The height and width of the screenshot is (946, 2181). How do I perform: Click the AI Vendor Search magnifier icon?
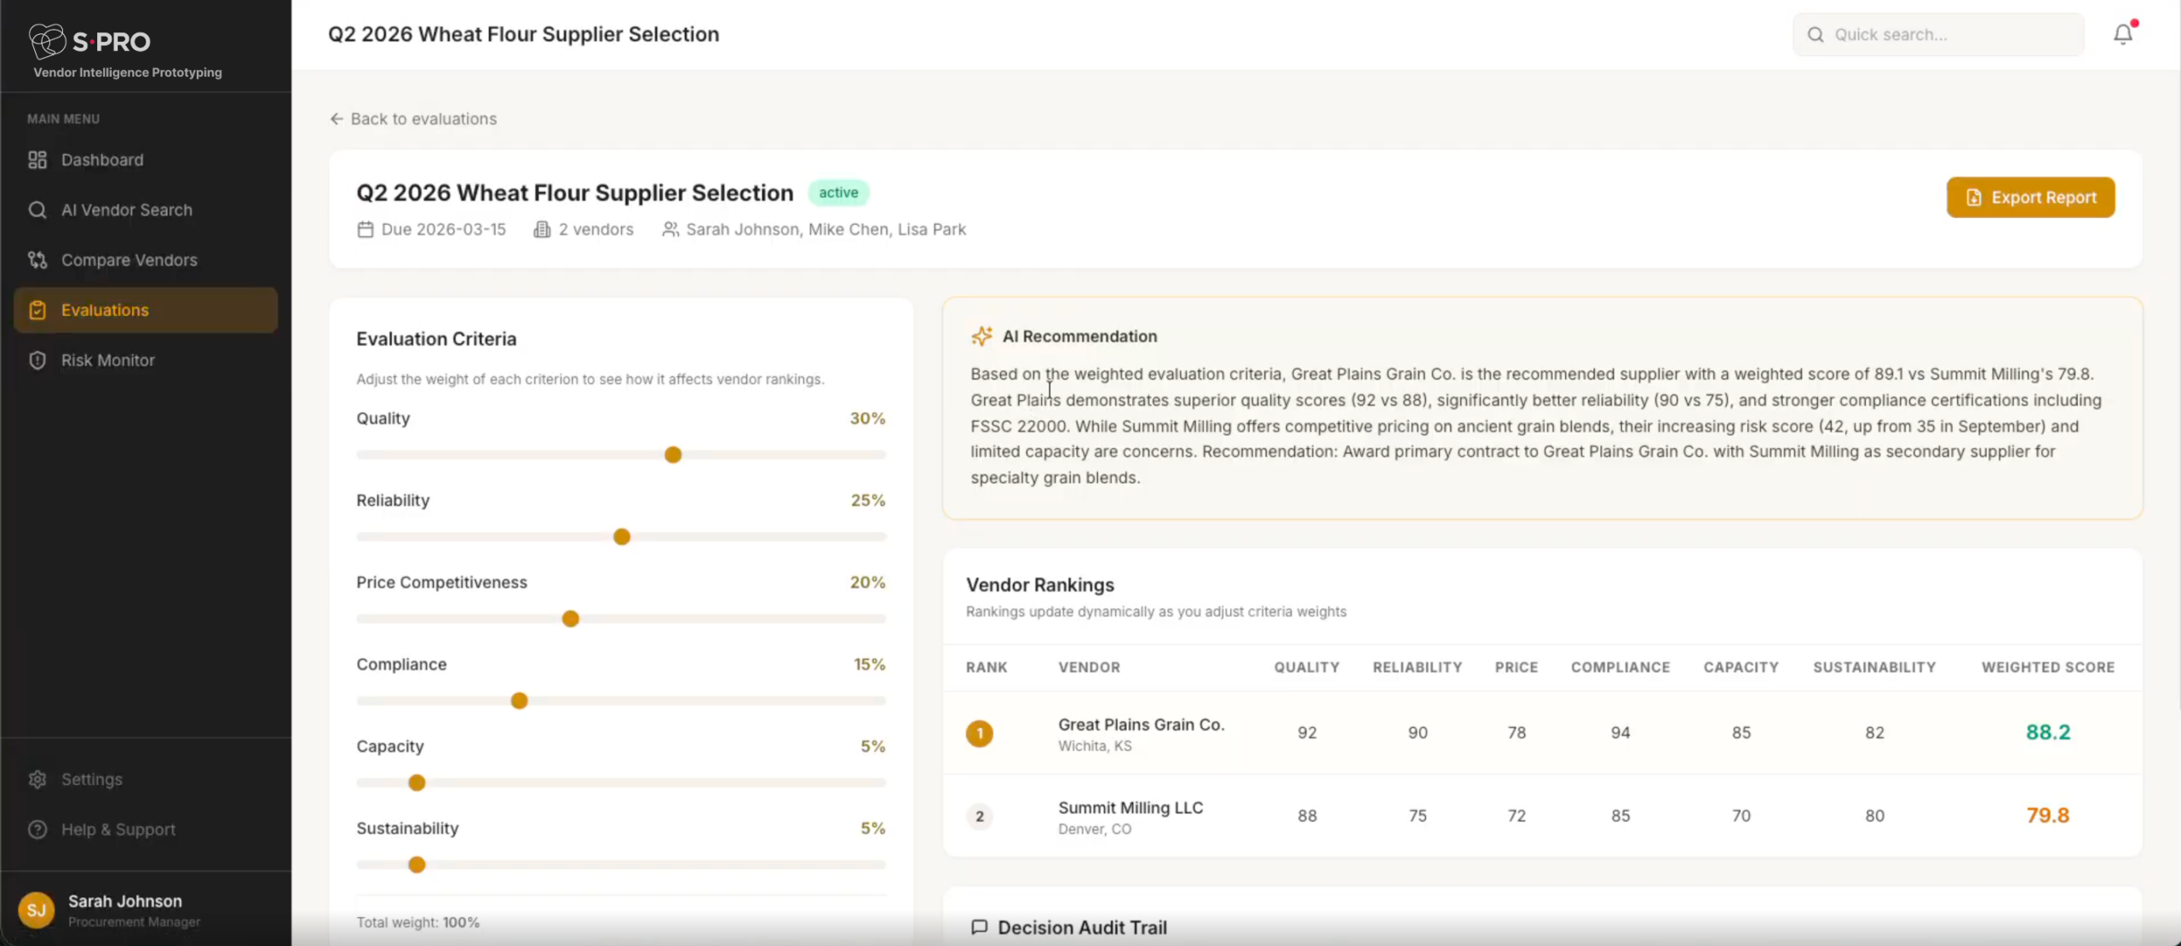coord(37,210)
